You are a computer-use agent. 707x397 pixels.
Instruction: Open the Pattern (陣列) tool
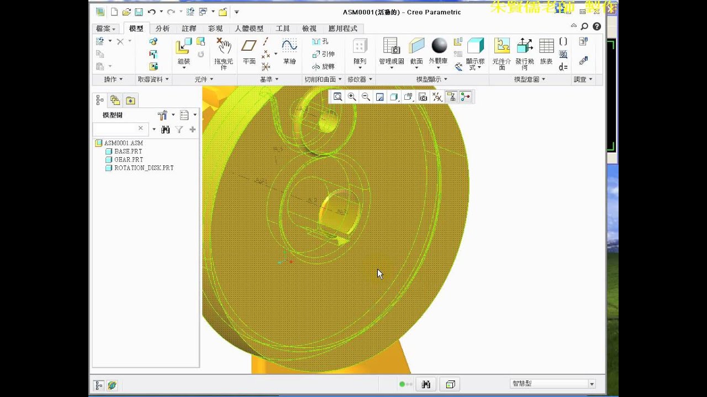click(360, 52)
